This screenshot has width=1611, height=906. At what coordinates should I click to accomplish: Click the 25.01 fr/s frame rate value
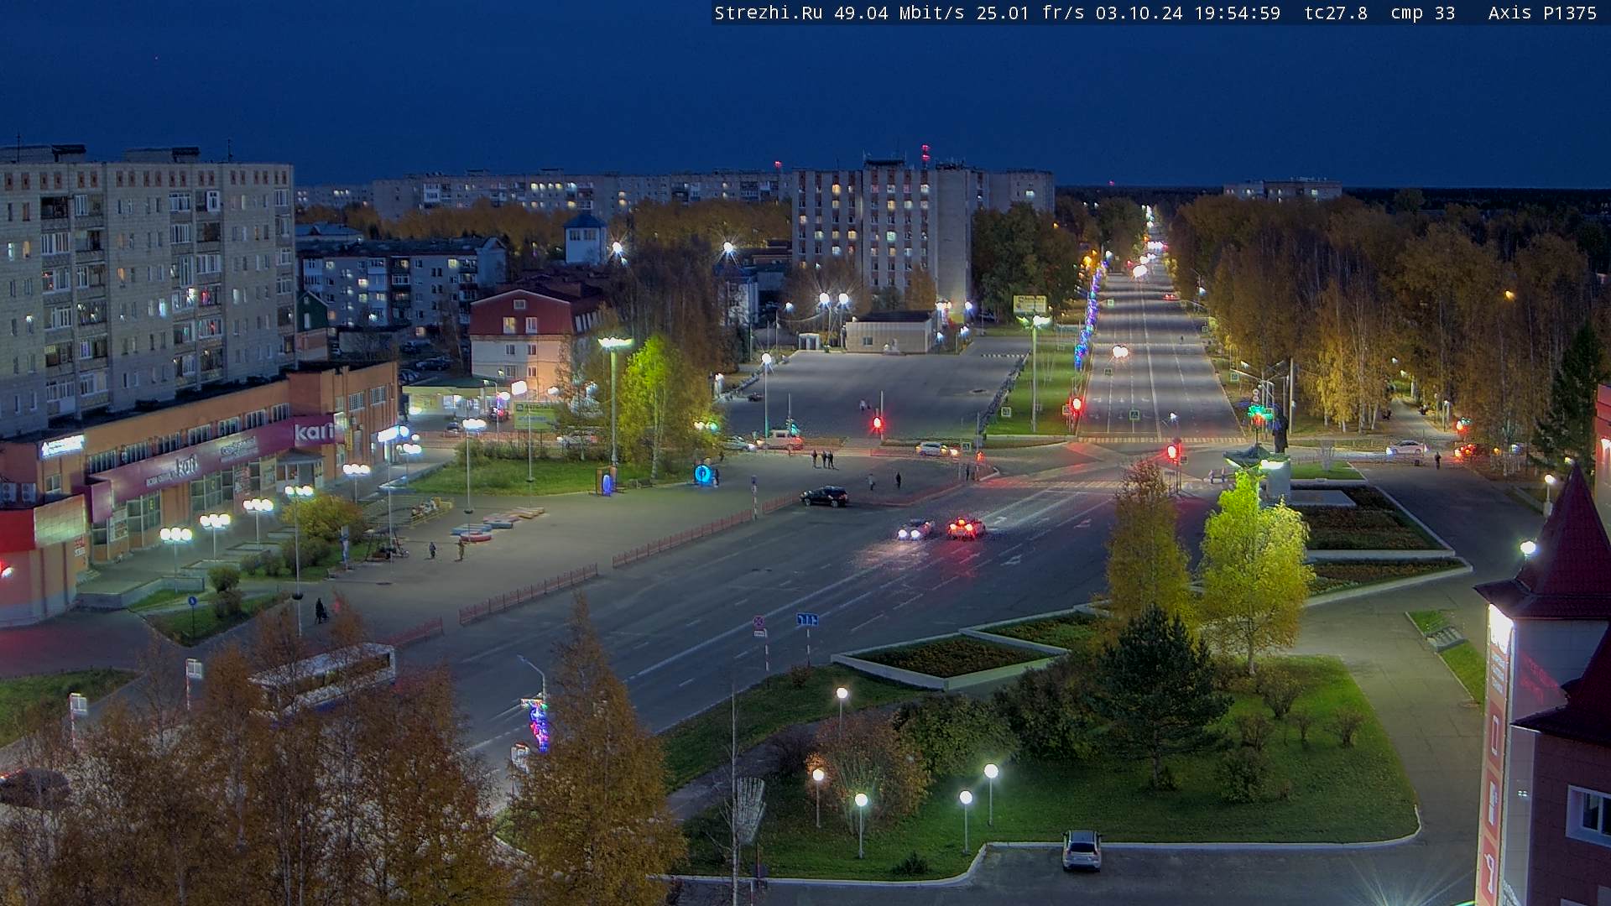(x=1030, y=13)
